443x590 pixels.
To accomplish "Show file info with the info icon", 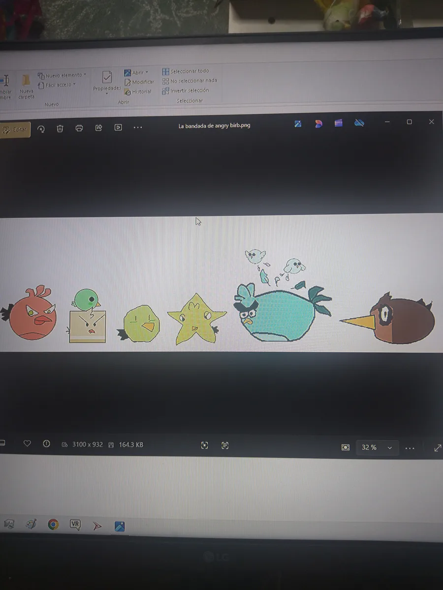I will pos(47,443).
